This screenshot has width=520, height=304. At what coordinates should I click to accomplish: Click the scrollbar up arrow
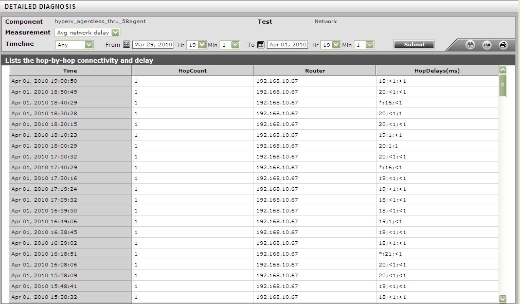(503, 69)
